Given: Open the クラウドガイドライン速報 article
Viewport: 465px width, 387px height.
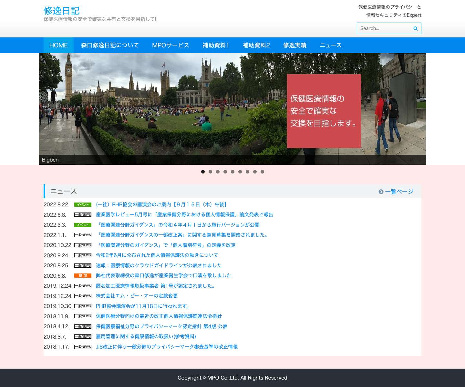Looking at the screenshot, I should (159, 265).
